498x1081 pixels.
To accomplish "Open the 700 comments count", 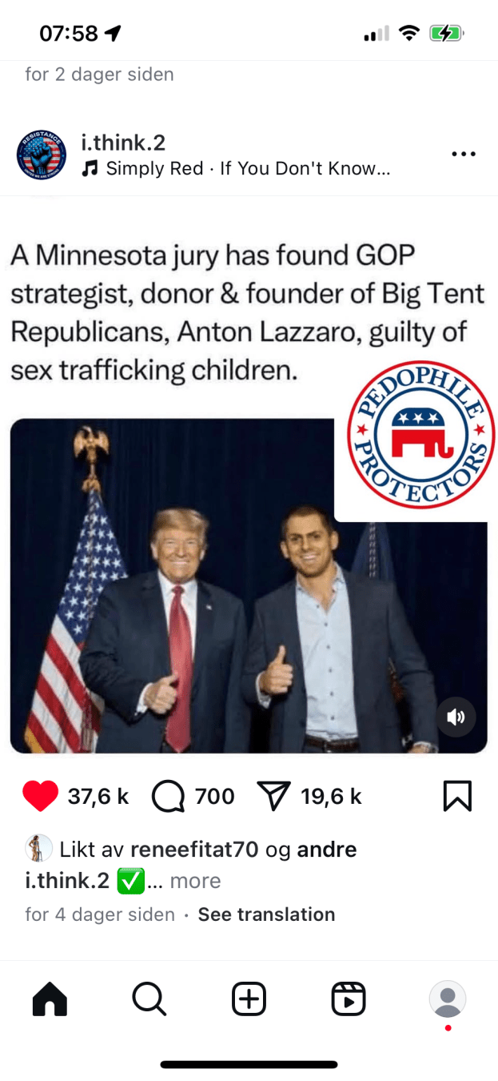I will 215,796.
